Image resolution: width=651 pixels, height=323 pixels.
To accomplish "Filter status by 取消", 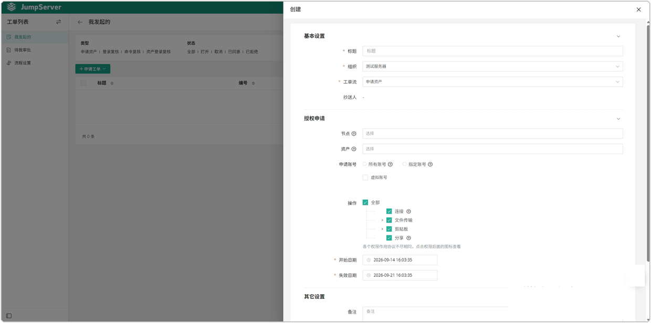I will tap(218, 52).
